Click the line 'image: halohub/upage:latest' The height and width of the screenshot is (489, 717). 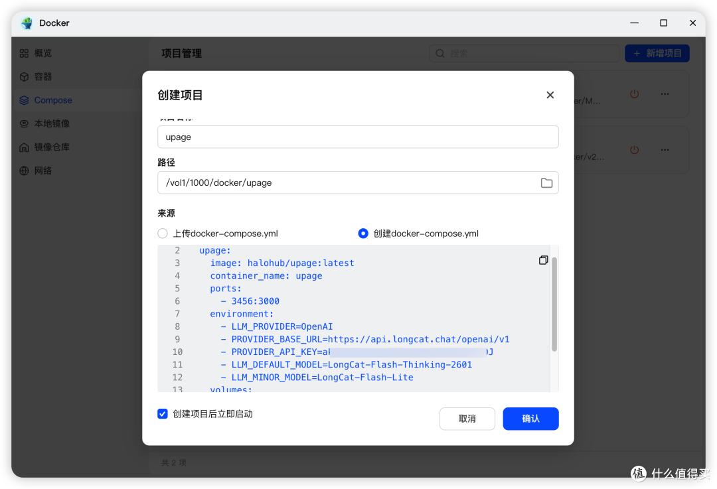282,263
